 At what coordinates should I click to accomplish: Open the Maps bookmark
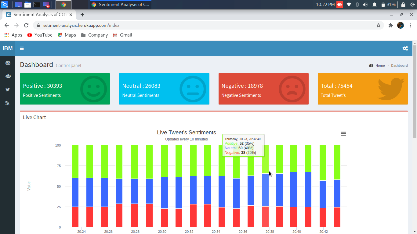pyautogui.click(x=67, y=35)
